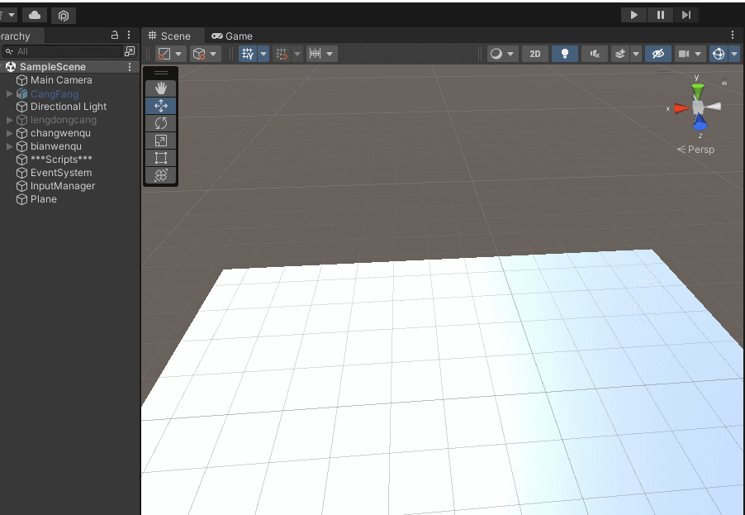
Task: Select the lengdongcang object
Action: (64, 120)
